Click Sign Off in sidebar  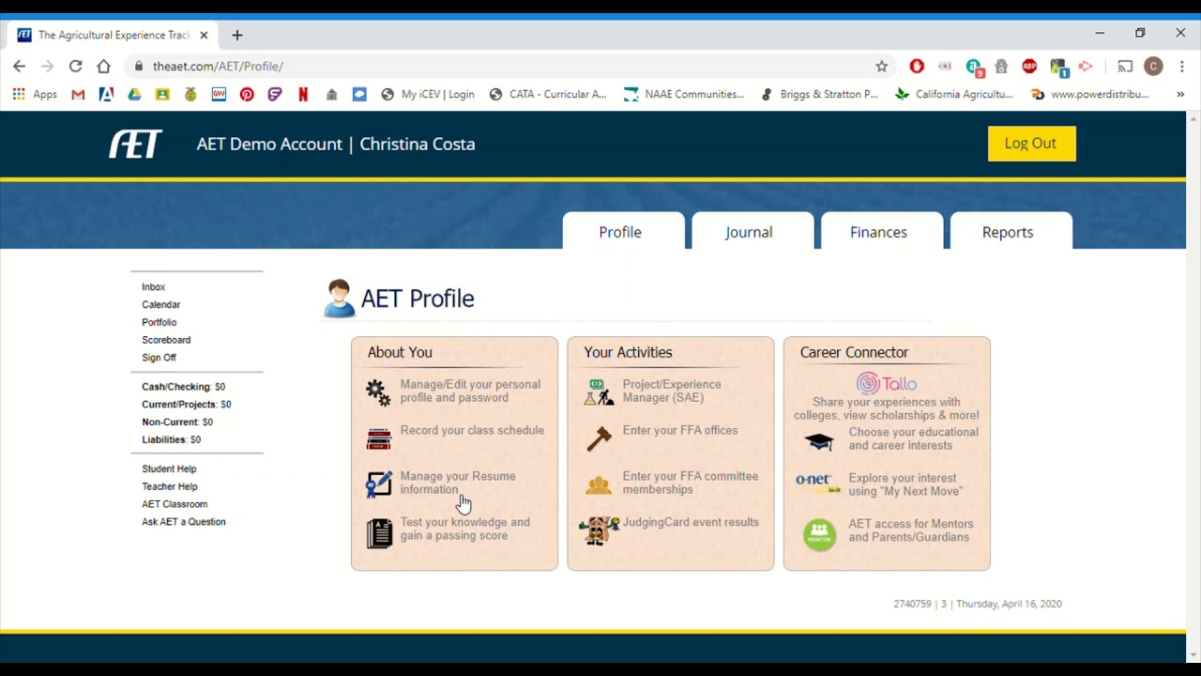coord(159,358)
